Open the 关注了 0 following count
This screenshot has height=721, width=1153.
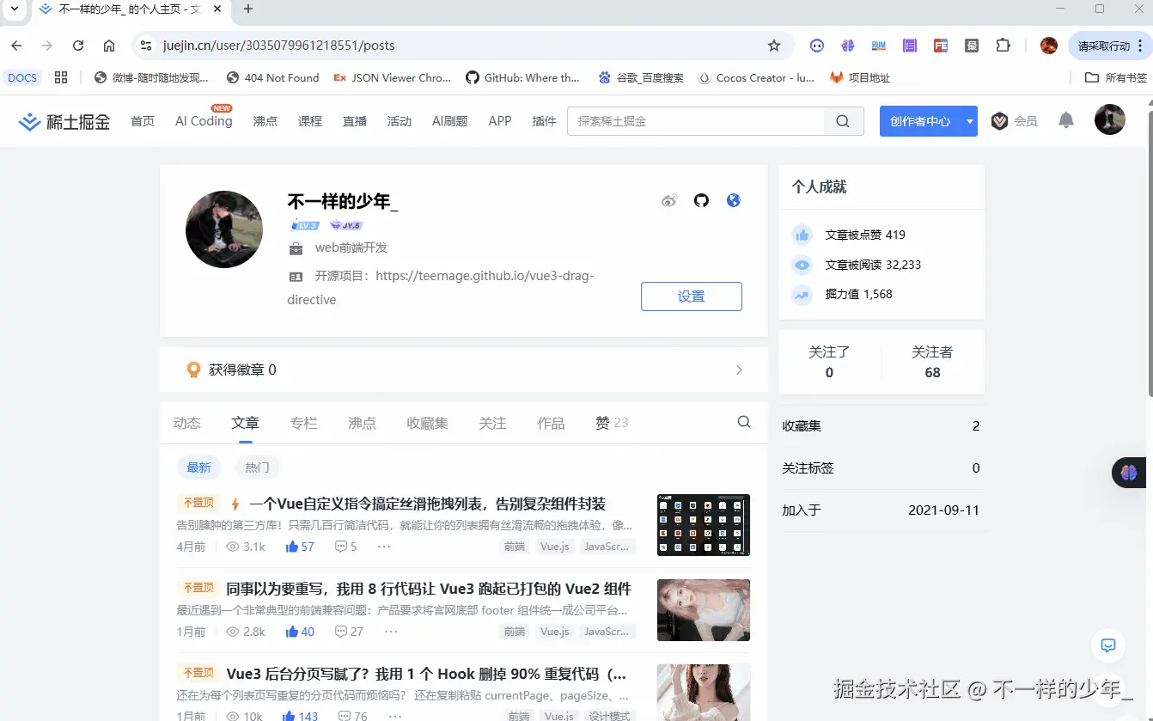[829, 362]
